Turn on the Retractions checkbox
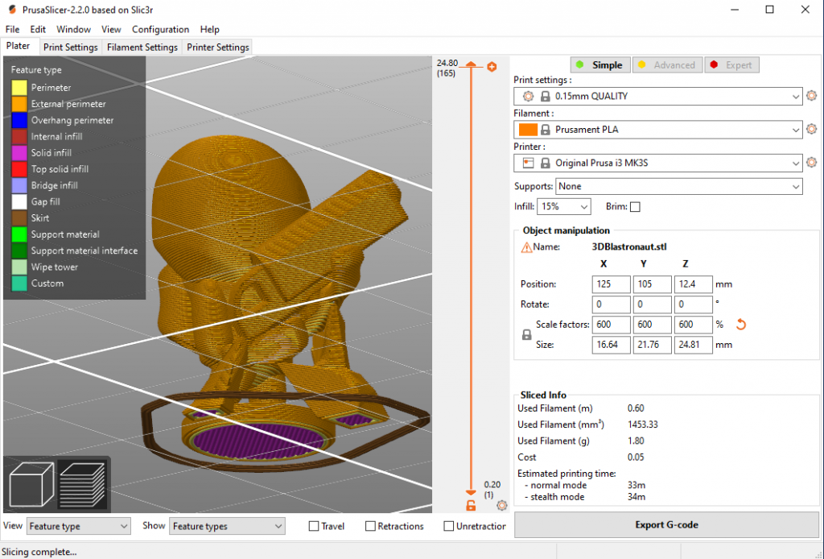The width and height of the screenshot is (824, 559). (x=370, y=526)
